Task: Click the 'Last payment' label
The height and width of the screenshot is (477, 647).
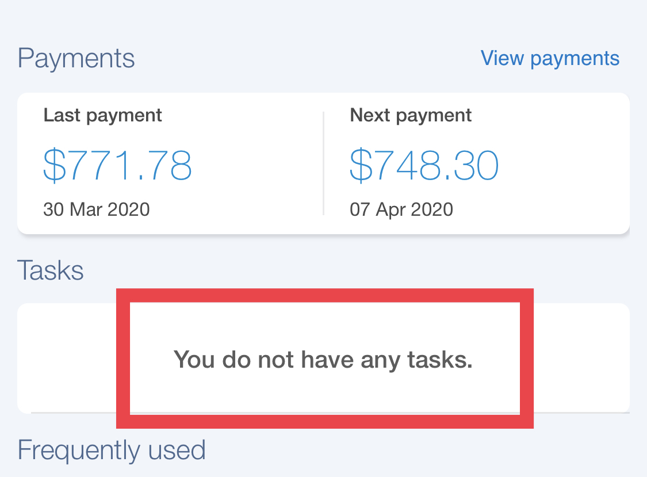Action: coord(102,115)
